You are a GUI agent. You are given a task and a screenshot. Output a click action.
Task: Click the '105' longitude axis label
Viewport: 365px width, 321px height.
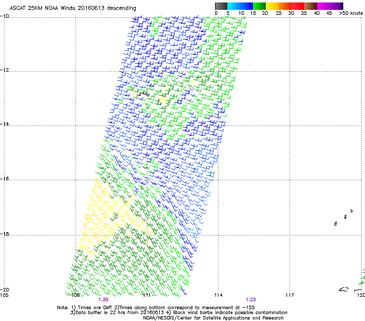tap(4, 295)
